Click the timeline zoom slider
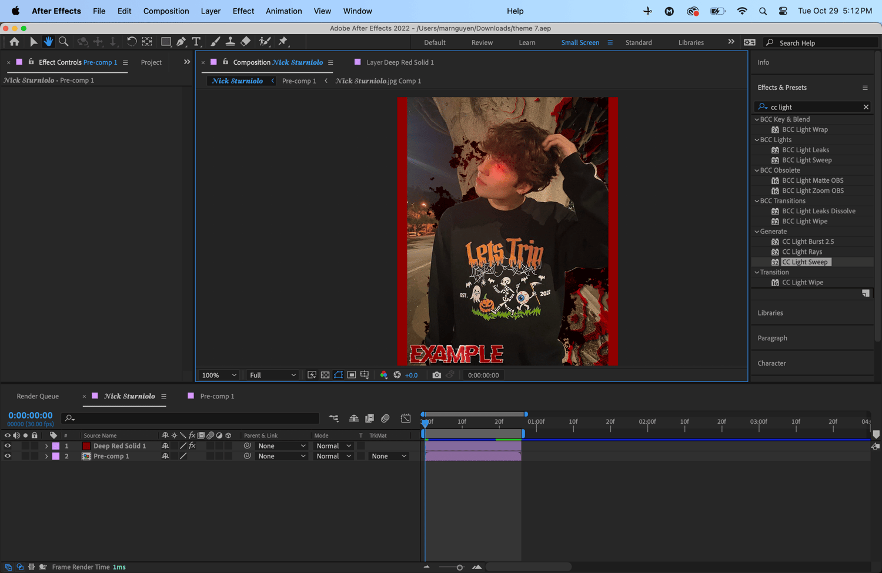882x573 pixels. pos(459,567)
